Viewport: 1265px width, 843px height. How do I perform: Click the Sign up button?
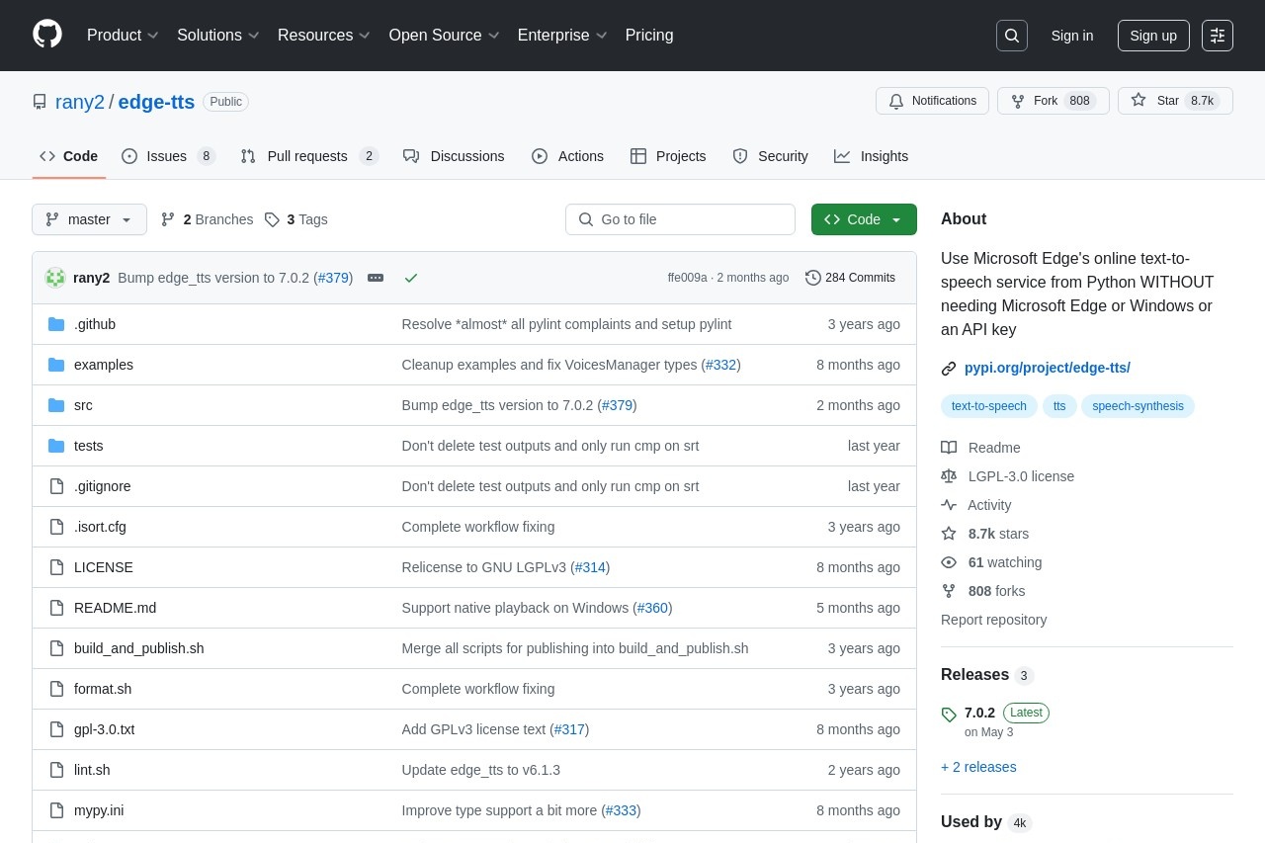point(1153,36)
